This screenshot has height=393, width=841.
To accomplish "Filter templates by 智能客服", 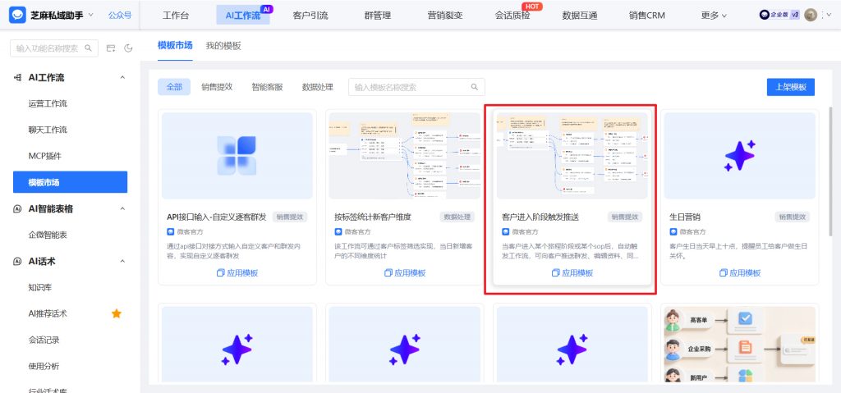I will pyautogui.click(x=267, y=87).
